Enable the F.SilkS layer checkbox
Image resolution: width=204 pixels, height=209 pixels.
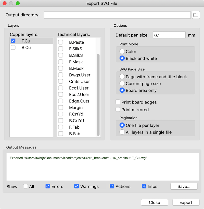pyautogui.click(x=60, y=49)
